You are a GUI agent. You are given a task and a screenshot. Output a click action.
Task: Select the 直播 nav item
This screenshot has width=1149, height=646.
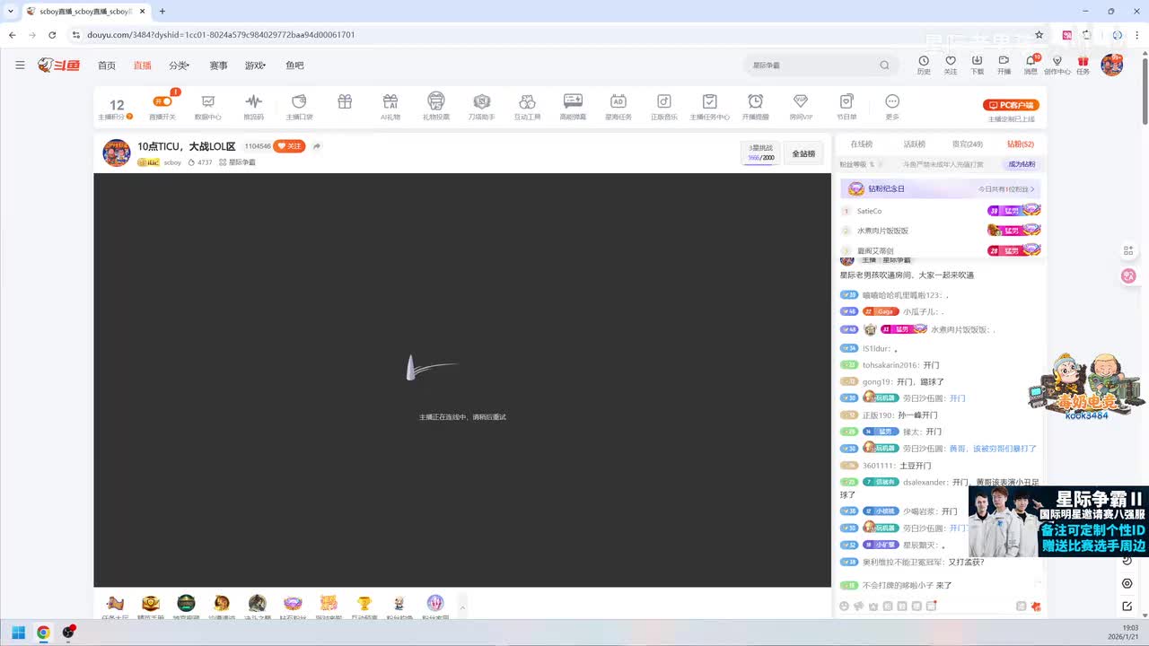coord(142,65)
